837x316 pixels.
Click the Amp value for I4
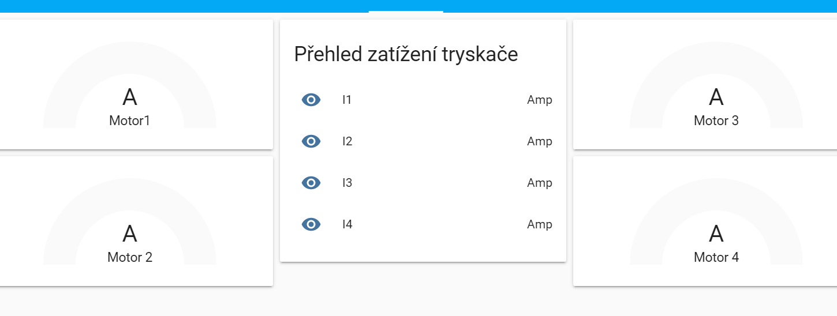[539, 224]
